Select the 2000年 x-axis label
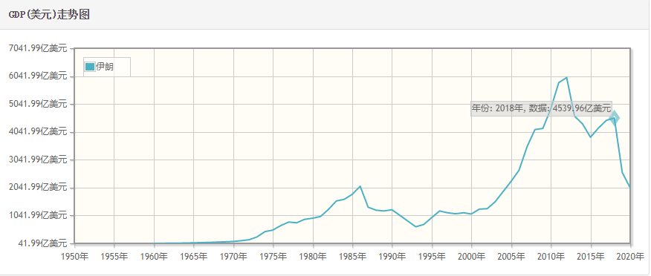 (472, 256)
